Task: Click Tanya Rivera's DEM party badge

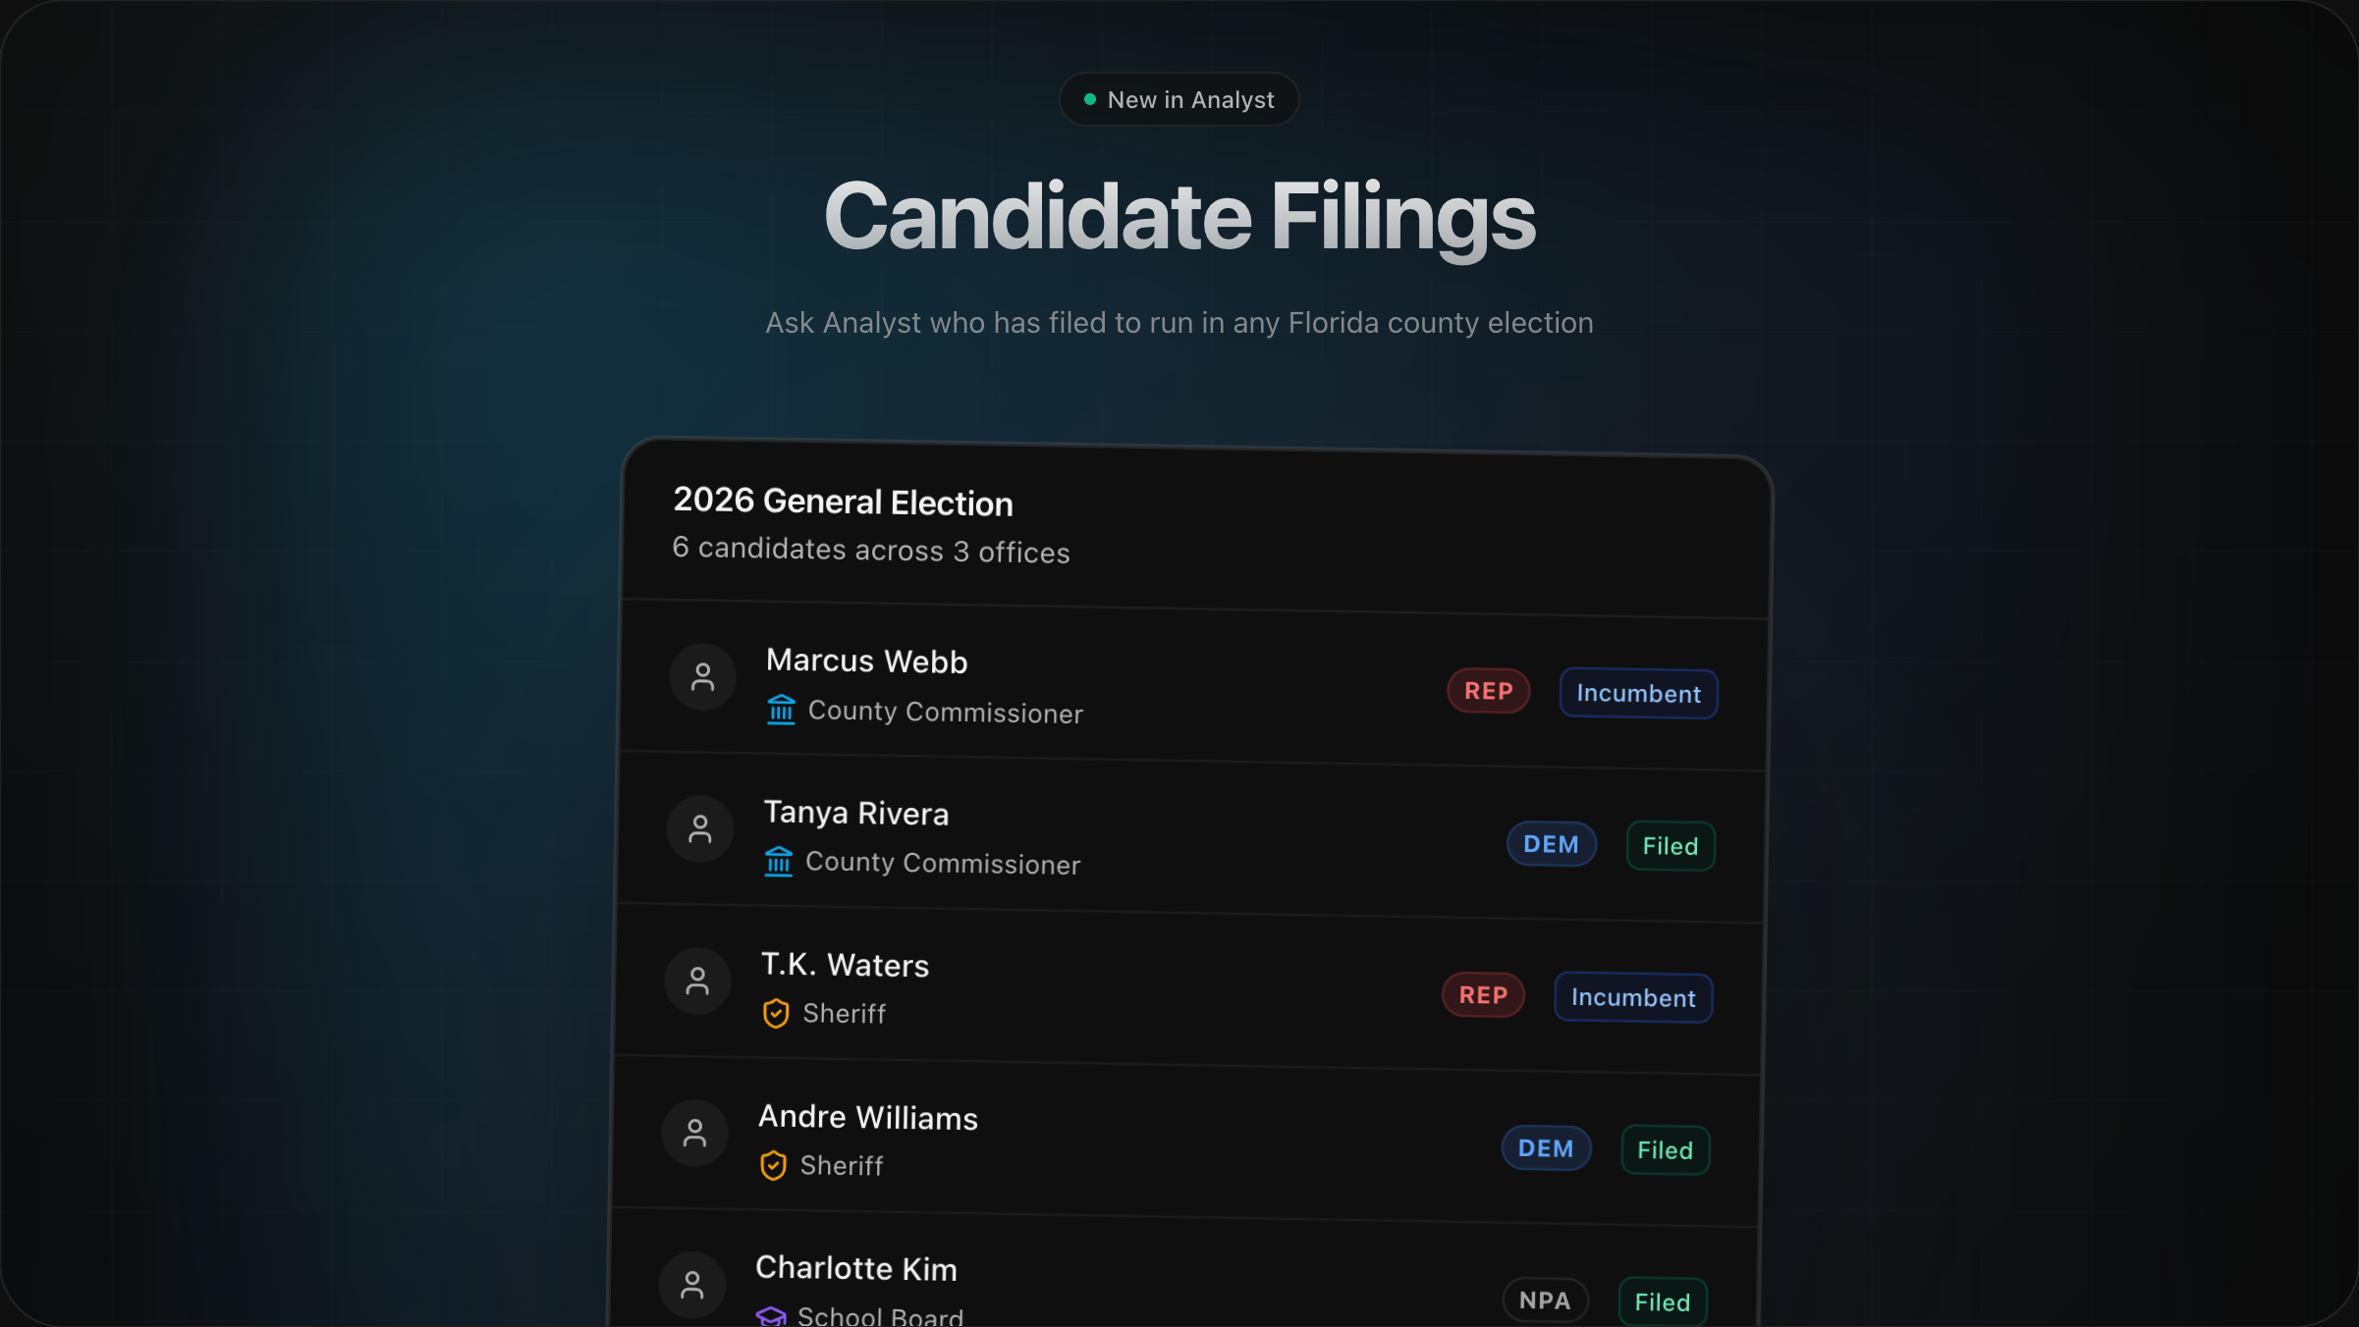Action: pyautogui.click(x=1551, y=844)
